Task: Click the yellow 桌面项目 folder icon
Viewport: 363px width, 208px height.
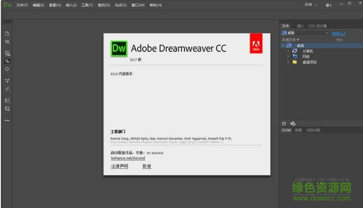Action: [295, 62]
